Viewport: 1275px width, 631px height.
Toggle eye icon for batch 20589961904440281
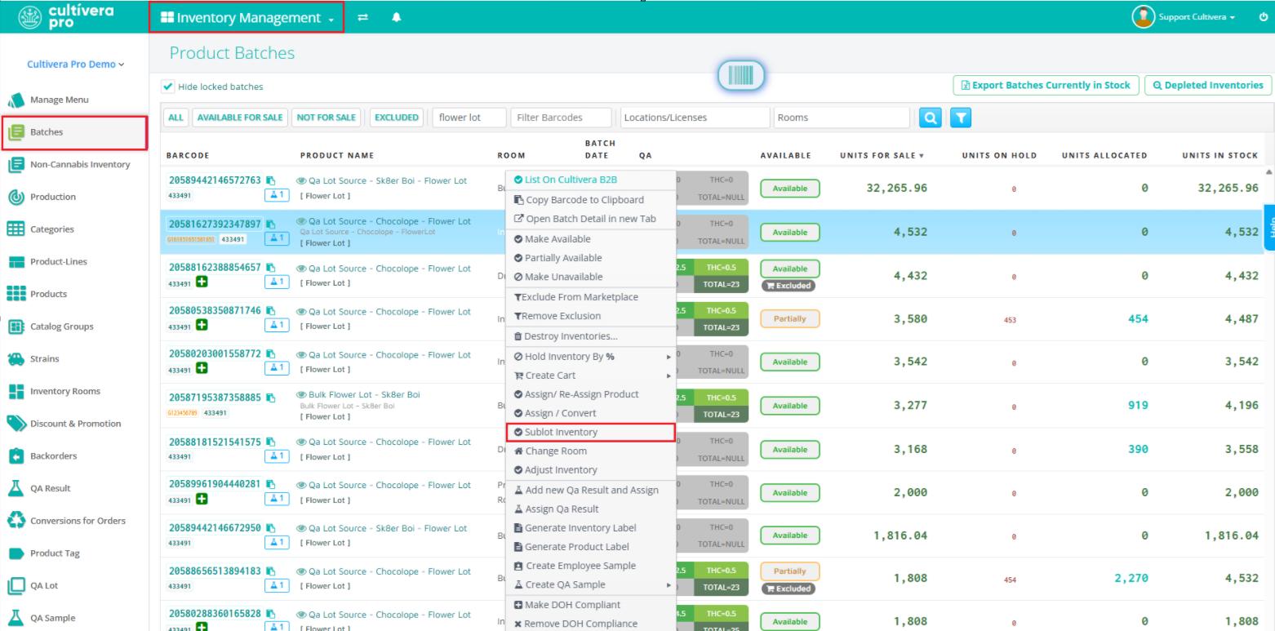[x=301, y=486]
